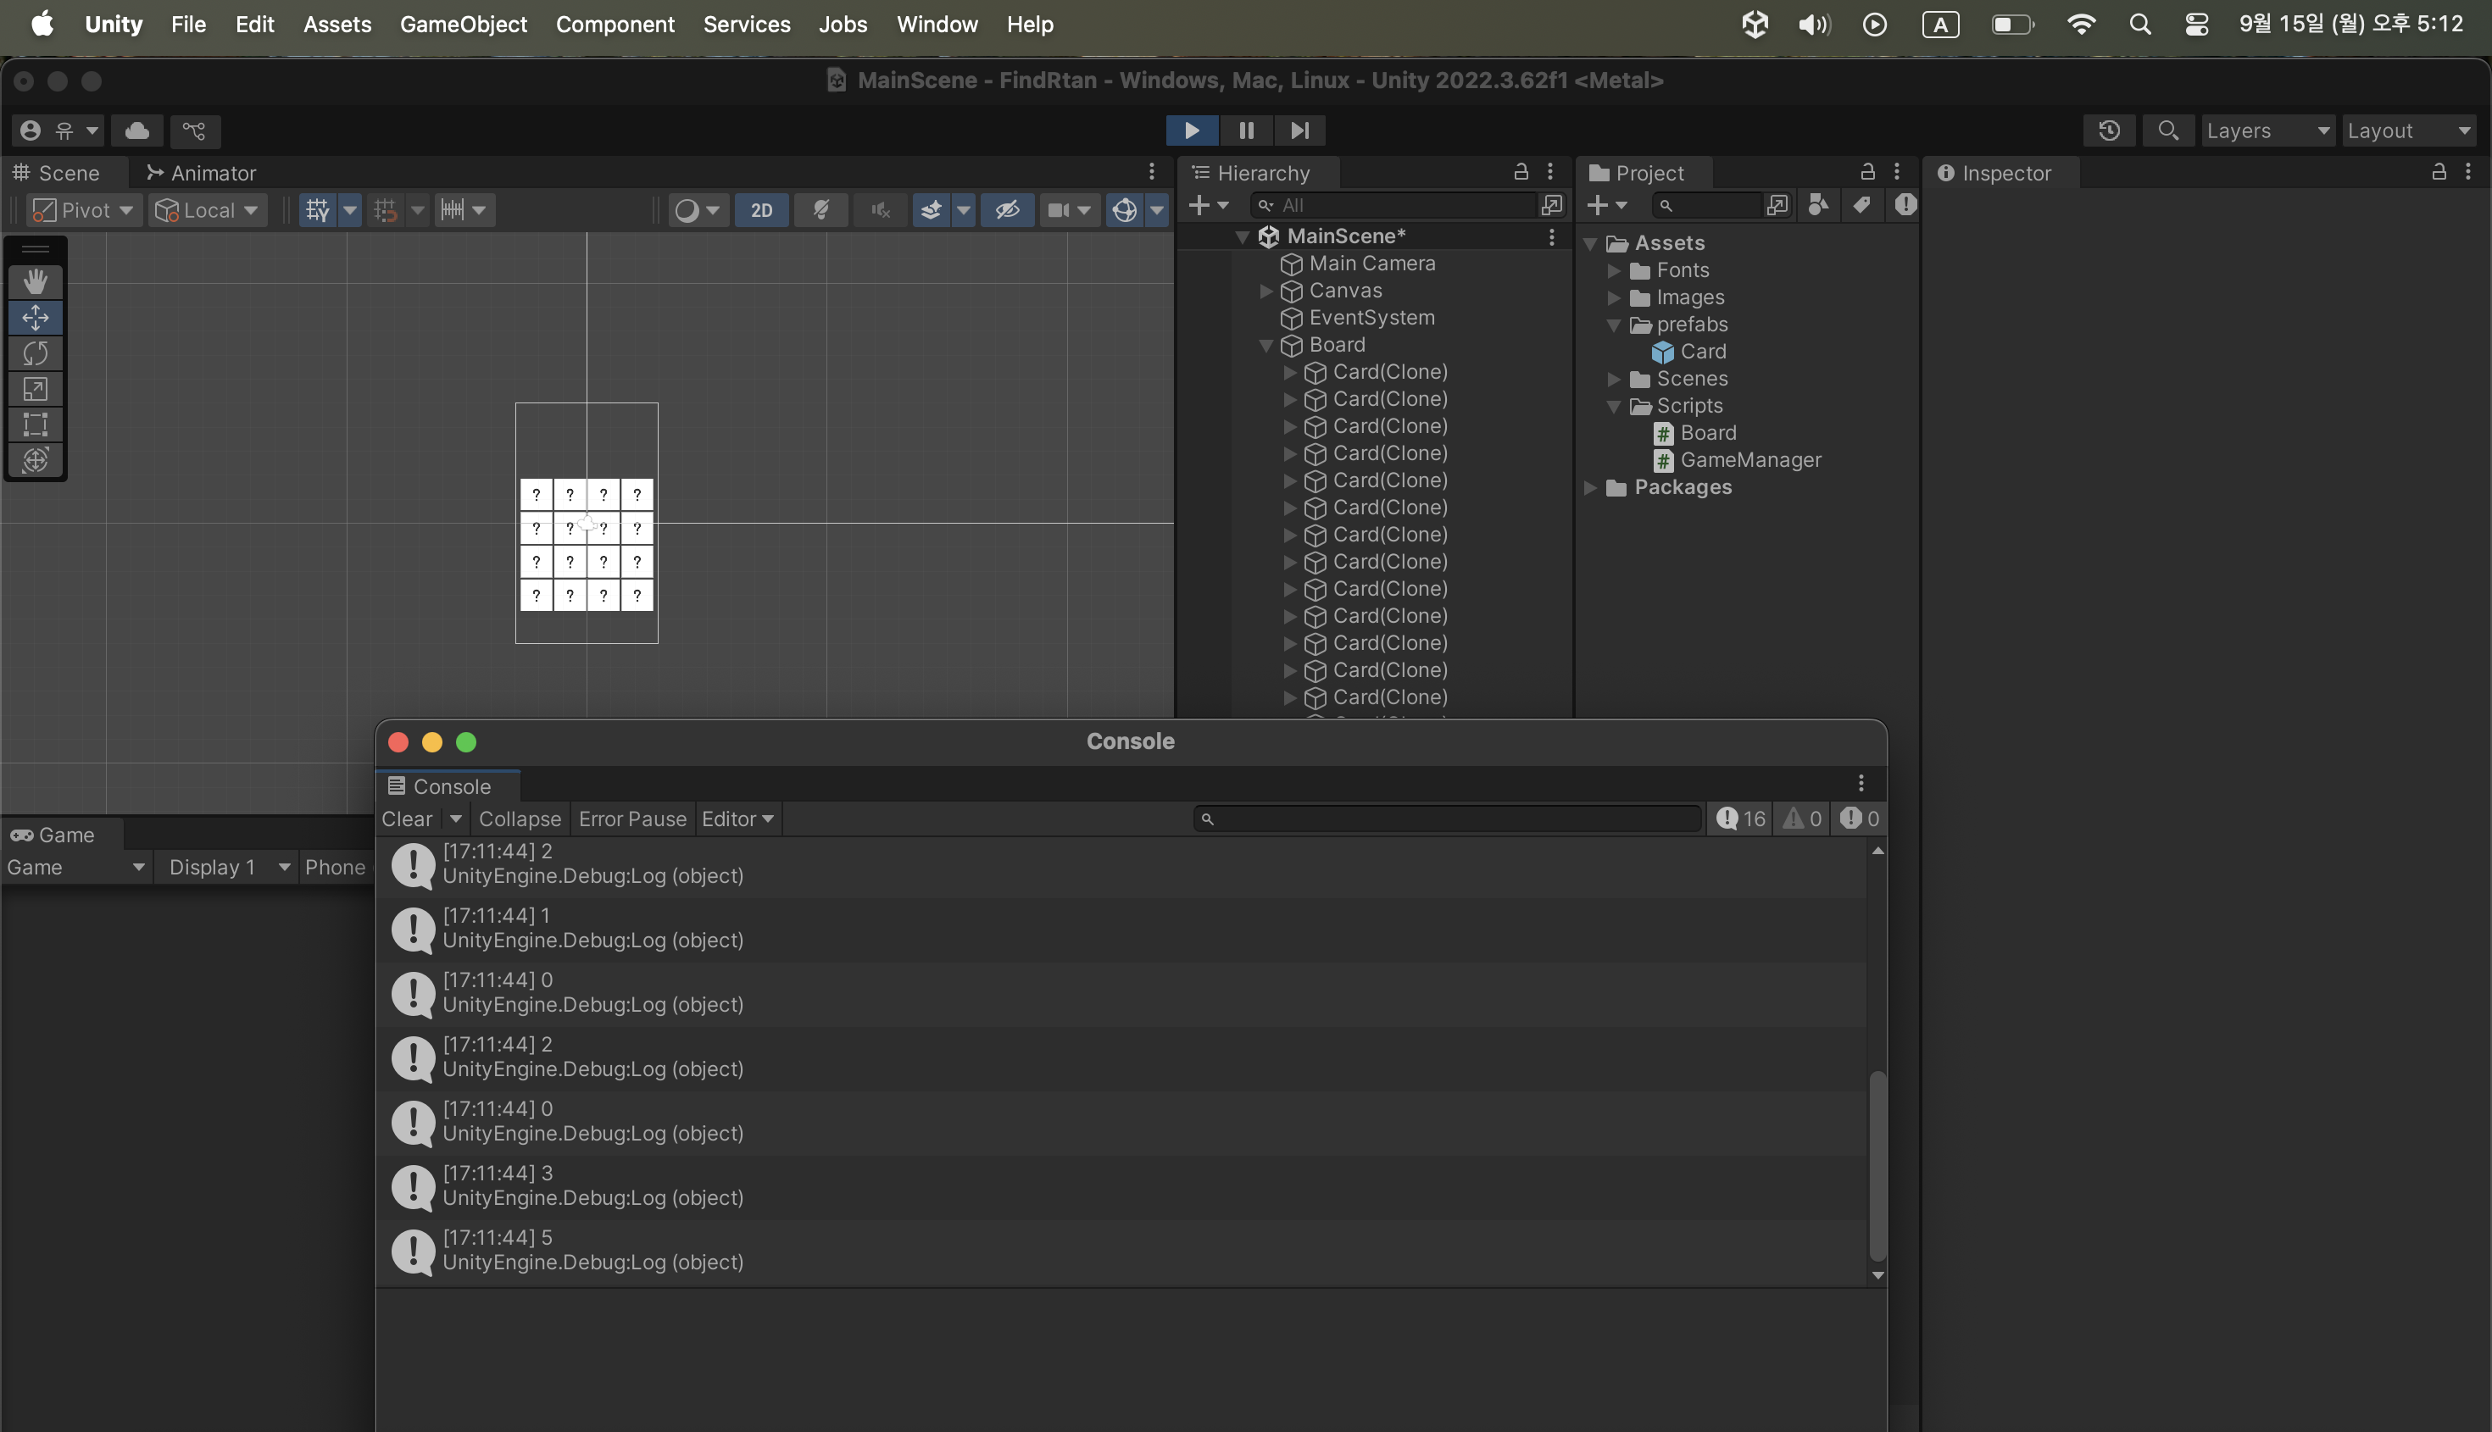This screenshot has height=1432, width=2492.
Task: Toggle Scene effects button
Action: 931,210
